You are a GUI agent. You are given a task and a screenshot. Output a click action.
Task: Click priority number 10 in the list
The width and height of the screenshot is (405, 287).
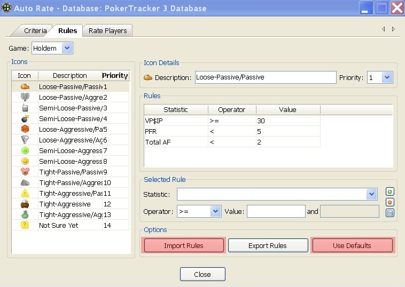[107, 182]
